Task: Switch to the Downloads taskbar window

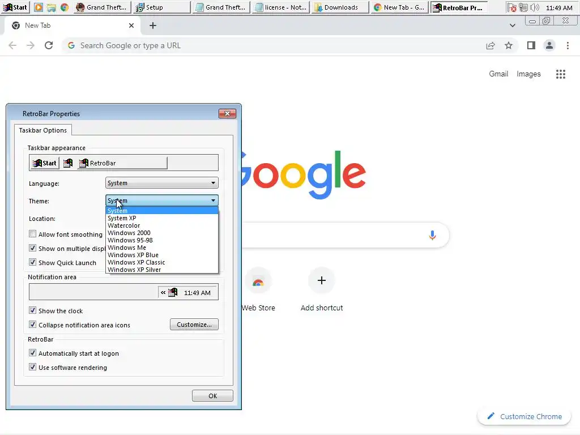Action: 340,7
